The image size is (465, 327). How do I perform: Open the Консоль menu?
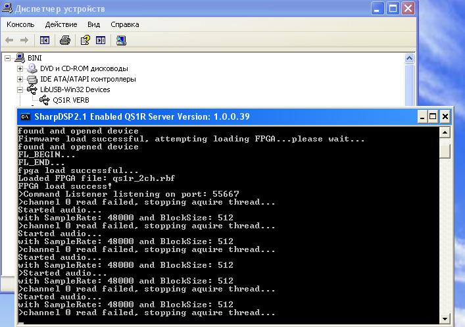coord(20,24)
